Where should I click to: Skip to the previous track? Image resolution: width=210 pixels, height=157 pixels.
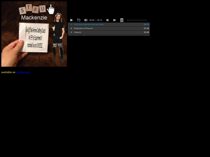coord(107,20)
